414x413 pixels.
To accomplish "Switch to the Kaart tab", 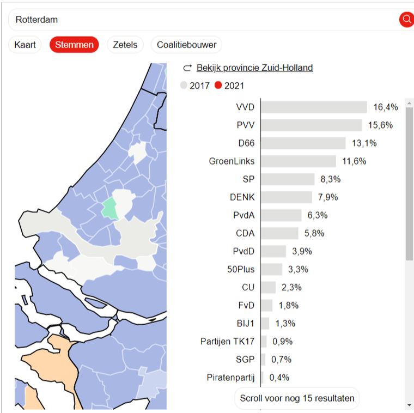I will [x=25, y=45].
